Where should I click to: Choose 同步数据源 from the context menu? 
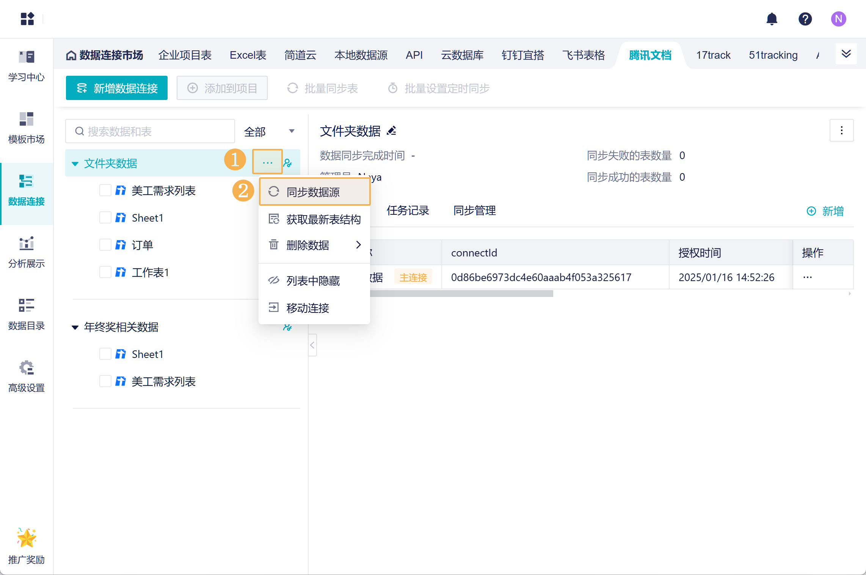click(x=313, y=192)
